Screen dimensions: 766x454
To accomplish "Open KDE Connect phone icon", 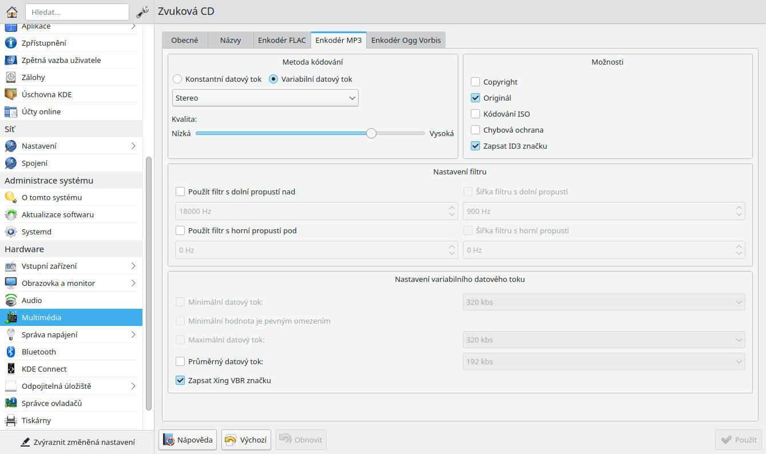I will pos(11,369).
